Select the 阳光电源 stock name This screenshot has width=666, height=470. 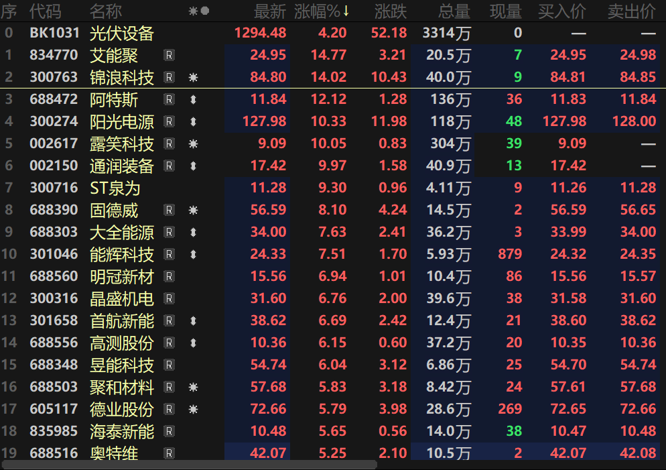tap(122, 121)
